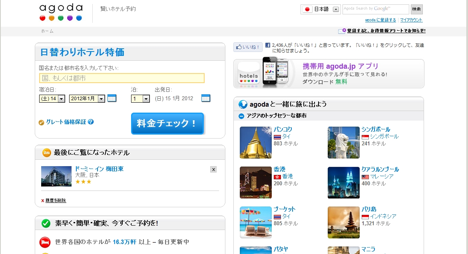The width and height of the screenshot is (468, 254).
Task: Open the プーケット city link
Action: tap(285, 209)
